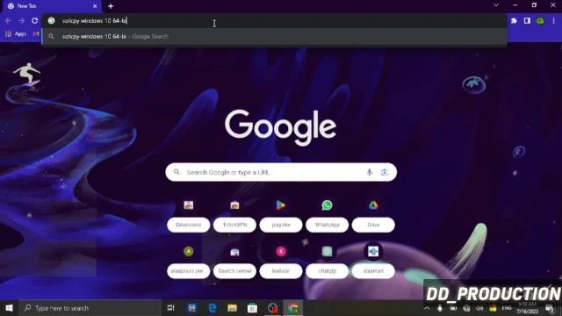This screenshot has width=562, height=316.
Task: Open the Drive shortcut icon
Action: [x=373, y=205]
